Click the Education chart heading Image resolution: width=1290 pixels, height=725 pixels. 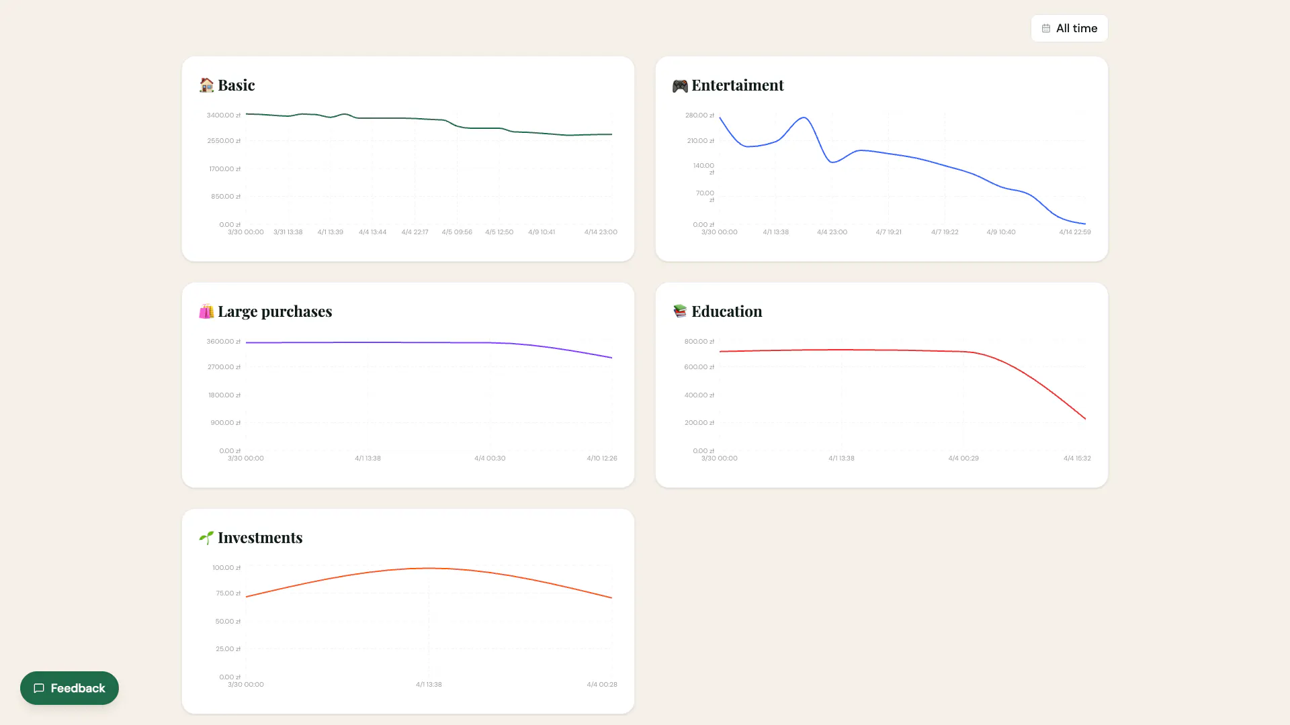[x=727, y=311]
